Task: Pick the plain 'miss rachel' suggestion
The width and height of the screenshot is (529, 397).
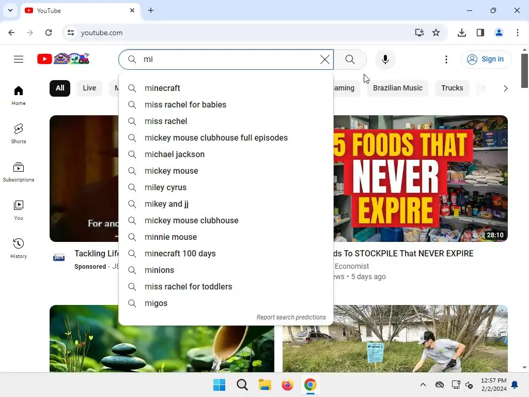Action: point(226,121)
